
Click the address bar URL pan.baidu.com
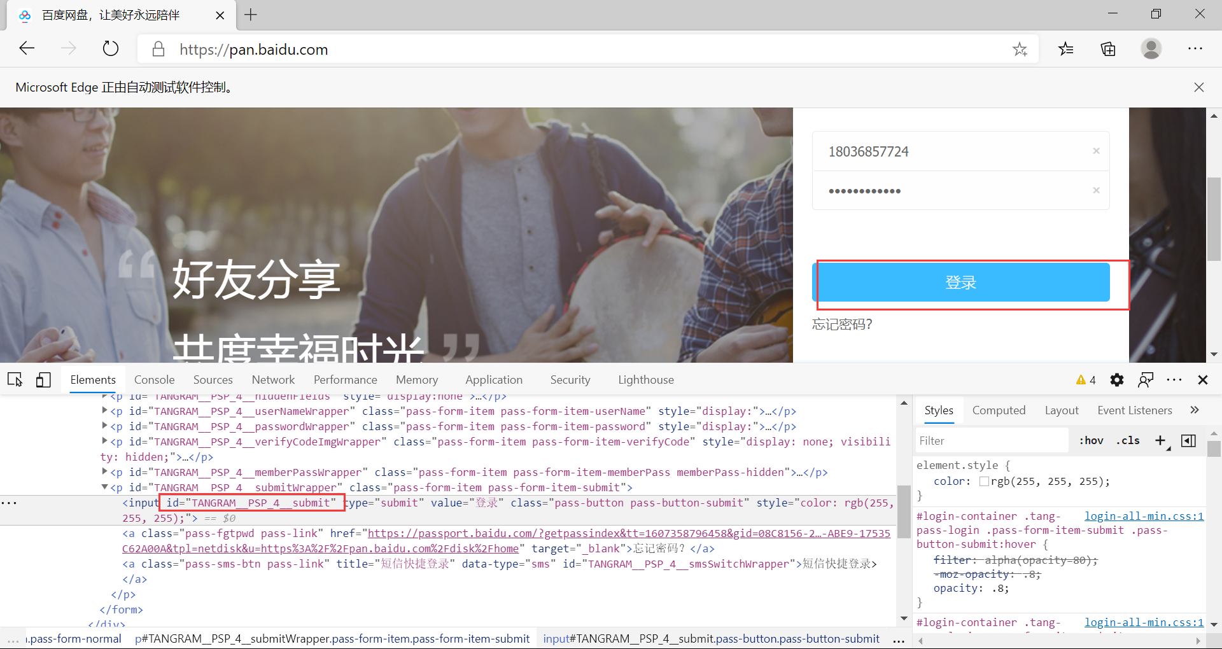click(253, 50)
